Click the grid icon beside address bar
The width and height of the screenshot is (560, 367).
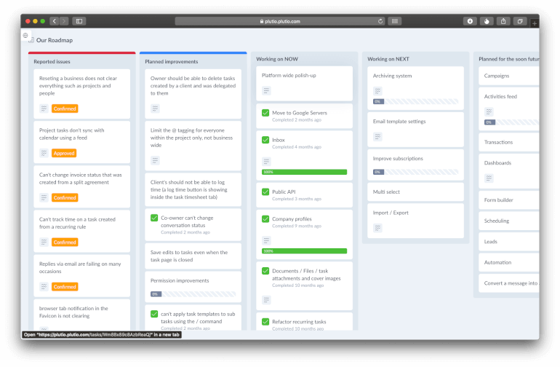coord(395,21)
